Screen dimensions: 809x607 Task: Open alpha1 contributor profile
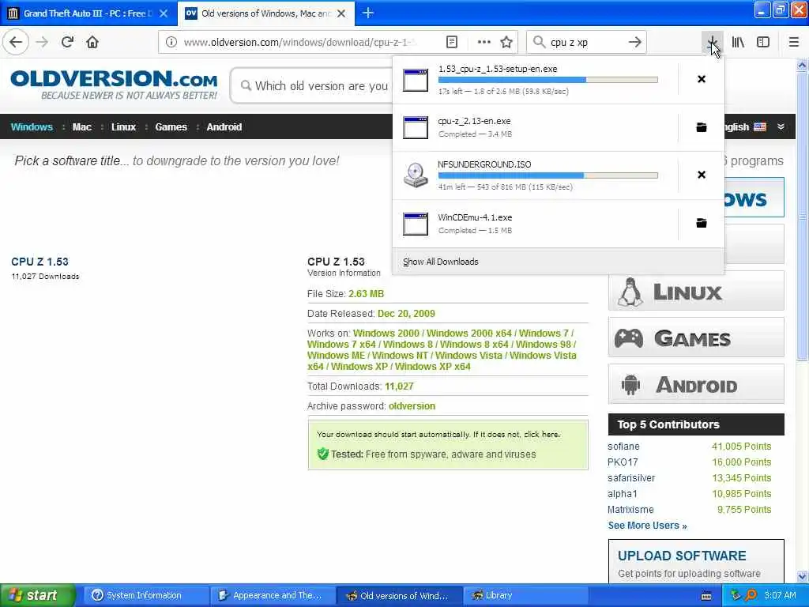[x=623, y=493]
